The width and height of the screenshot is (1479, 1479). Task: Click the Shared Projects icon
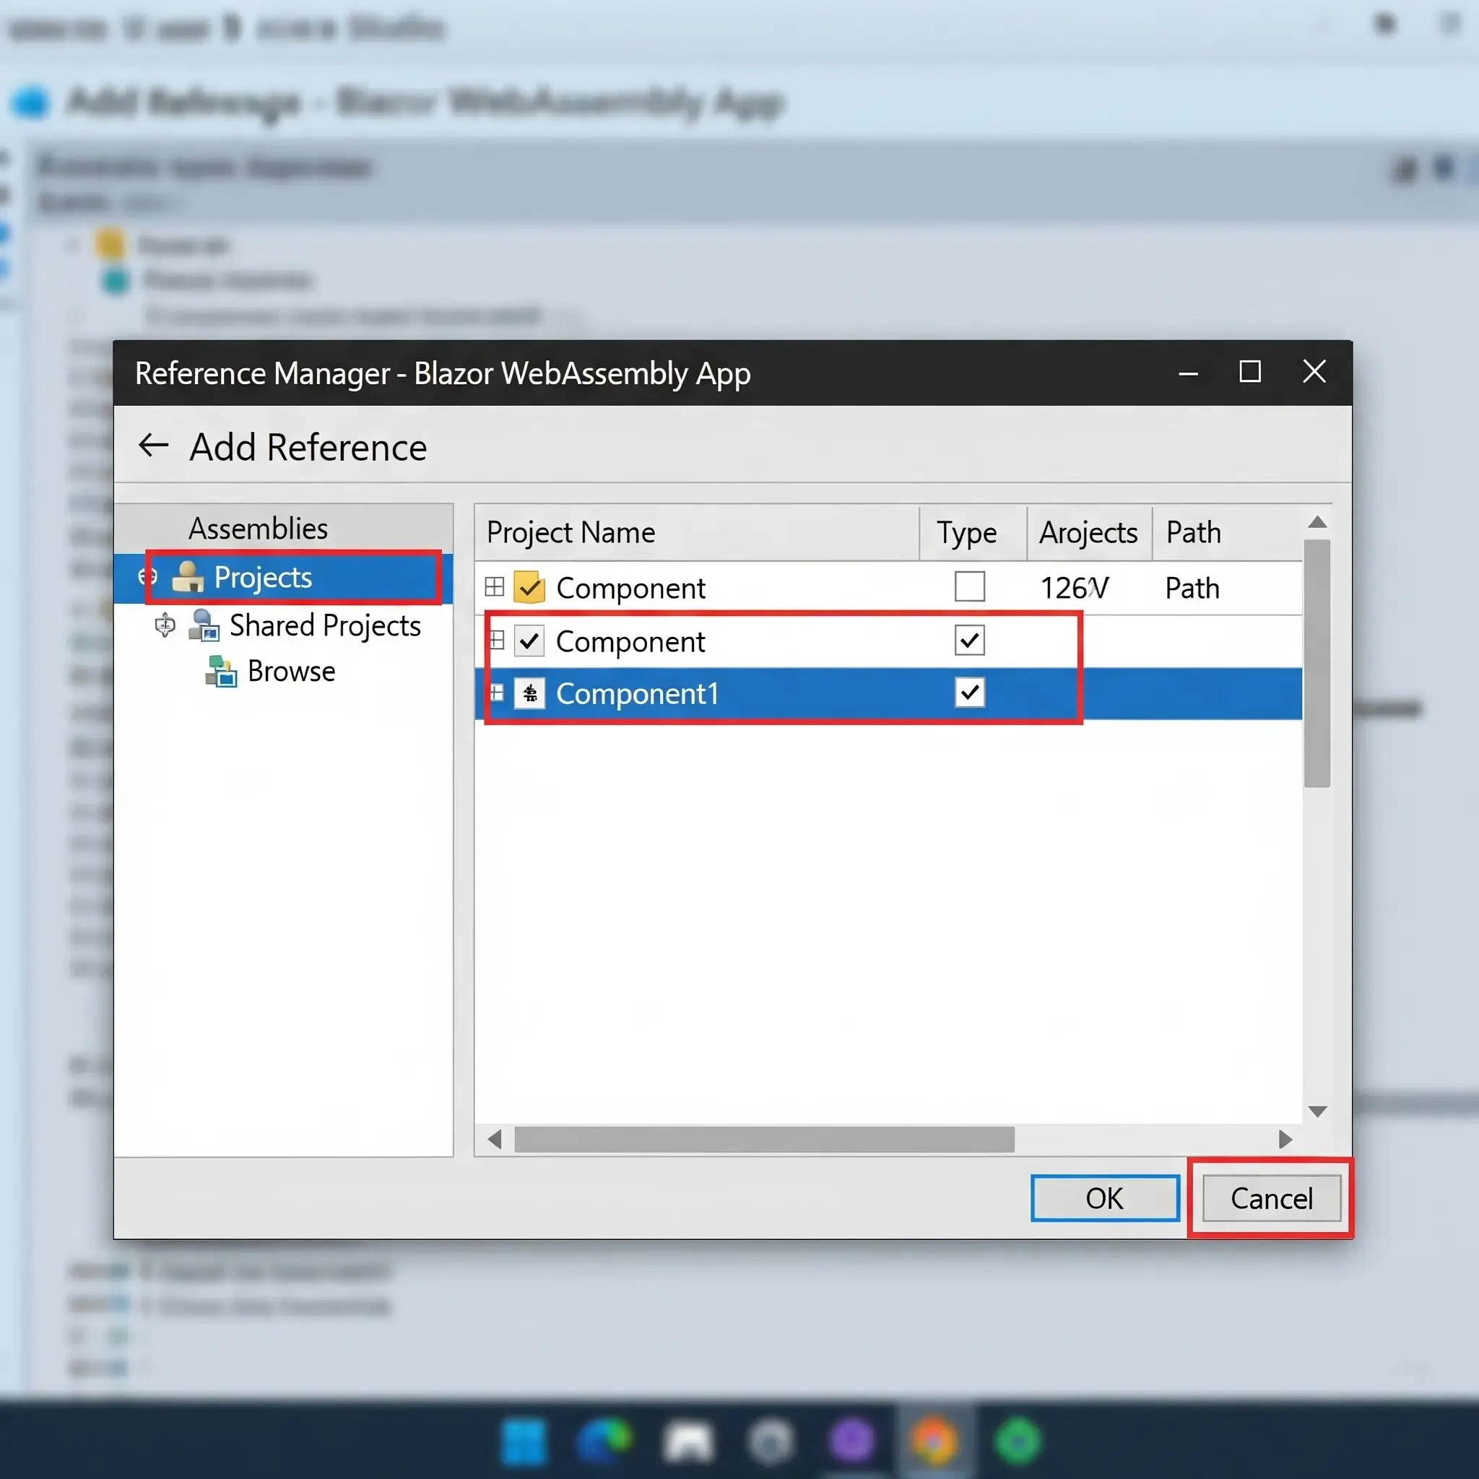tap(204, 625)
